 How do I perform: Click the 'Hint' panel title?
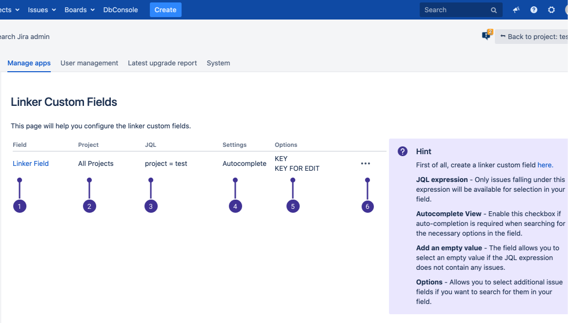point(424,151)
